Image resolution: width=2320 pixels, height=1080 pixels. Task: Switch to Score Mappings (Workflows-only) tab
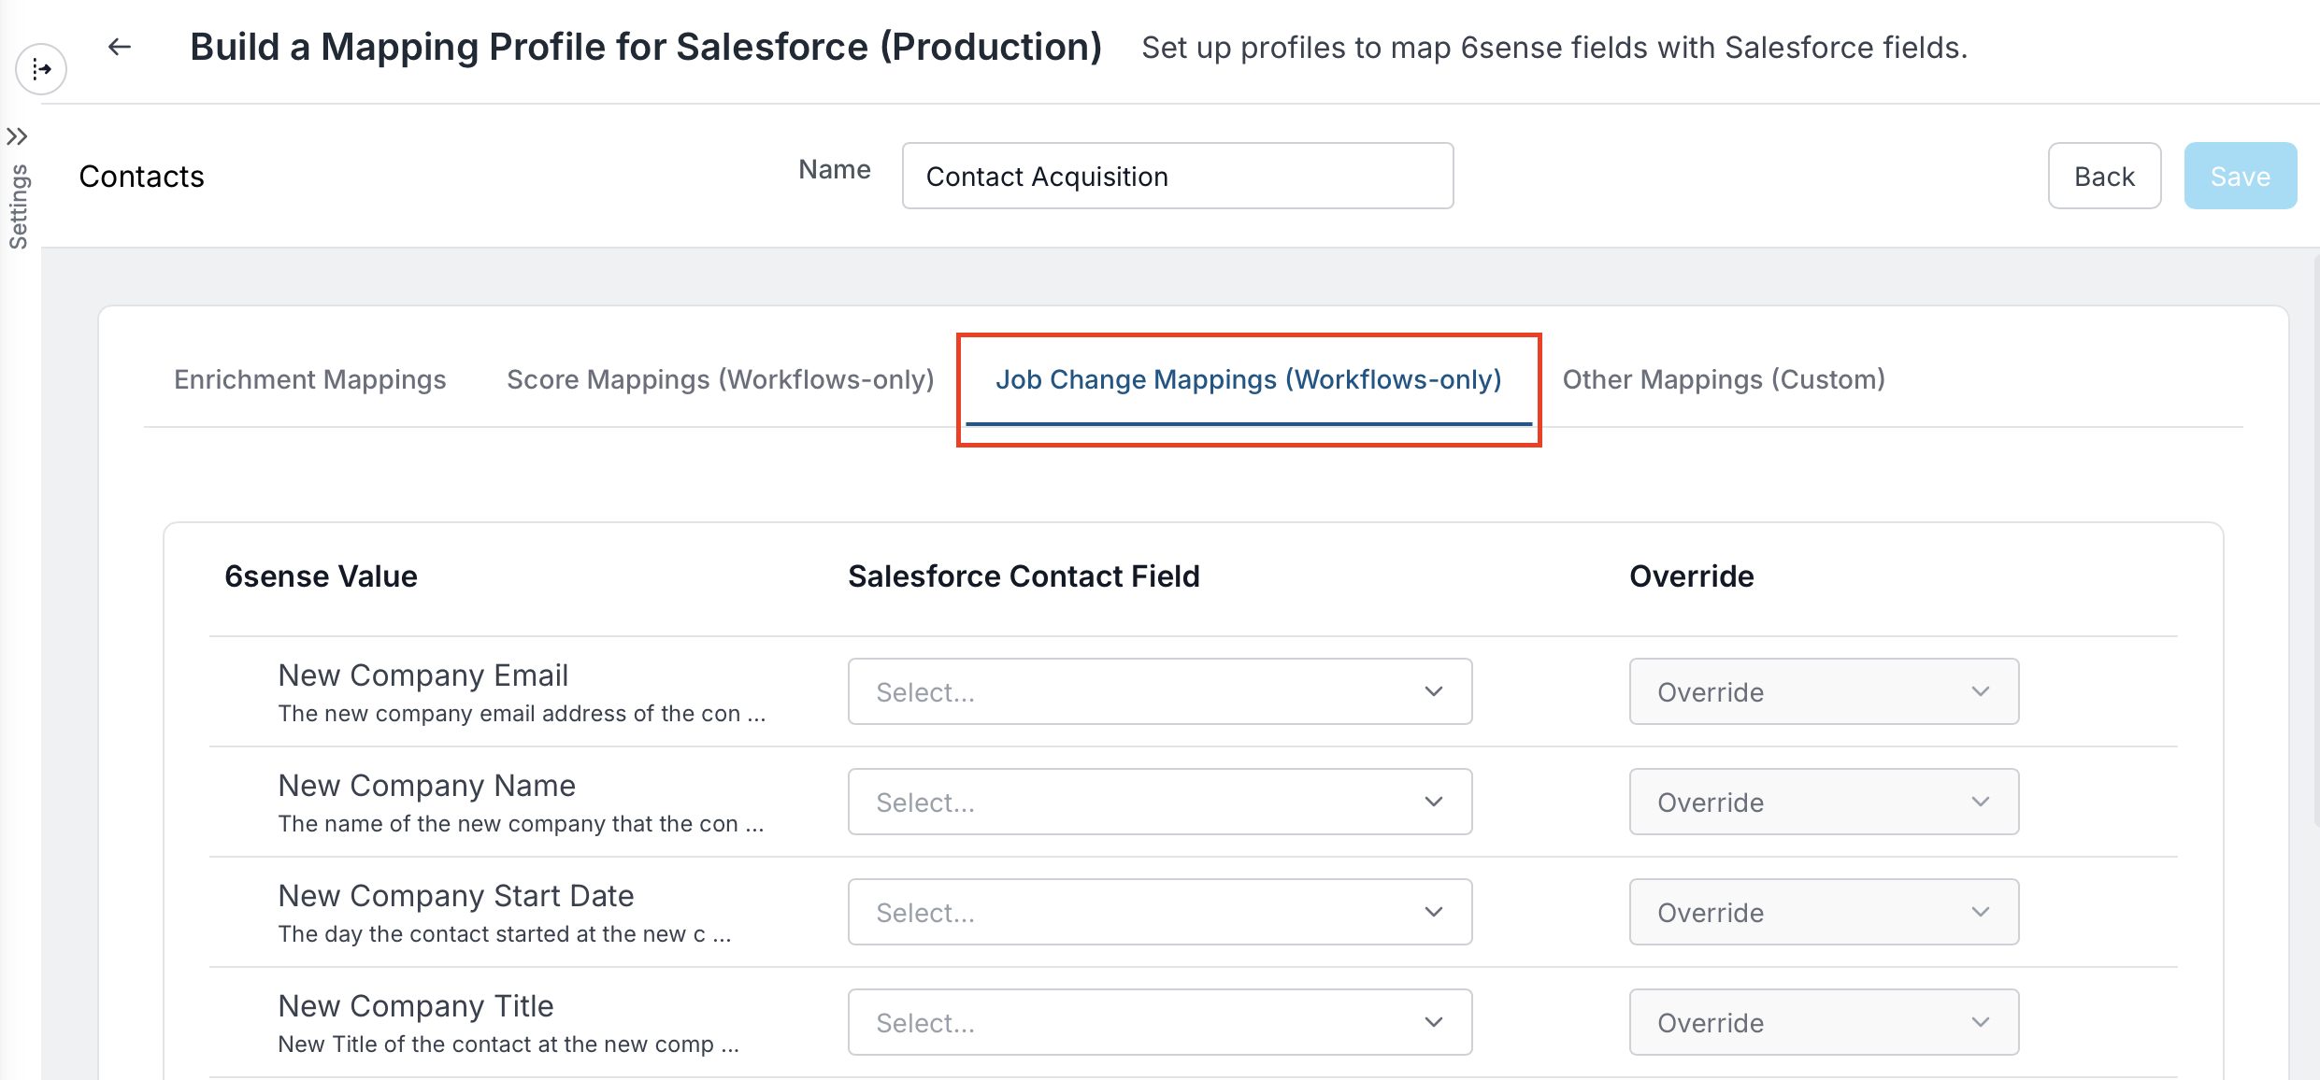[721, 379]
